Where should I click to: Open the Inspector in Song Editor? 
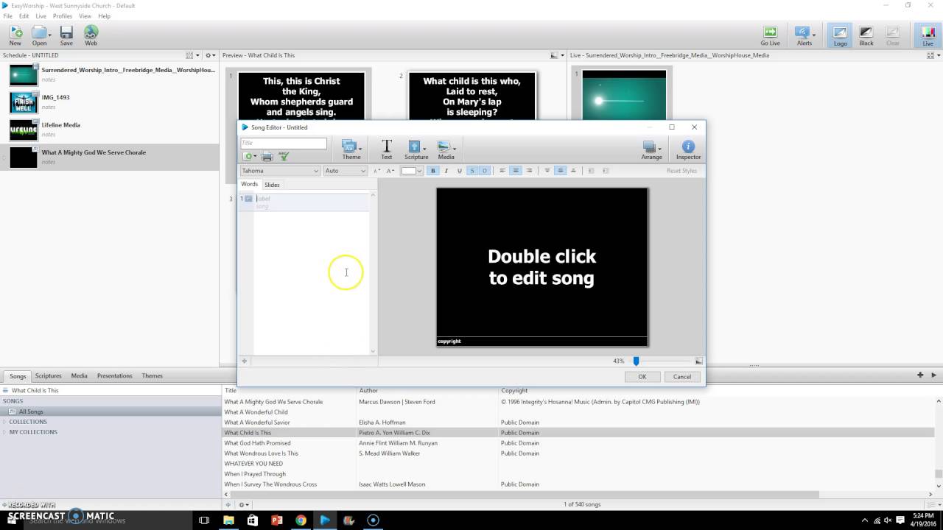(x=688, y=149)
